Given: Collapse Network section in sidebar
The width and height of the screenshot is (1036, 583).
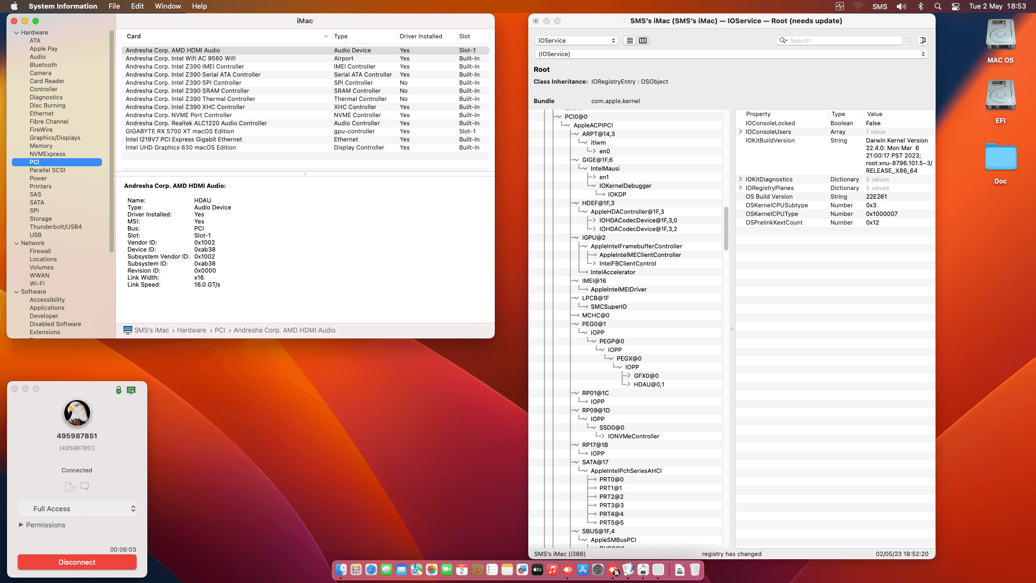Looking at the screenshot, I should coord(17,243).
